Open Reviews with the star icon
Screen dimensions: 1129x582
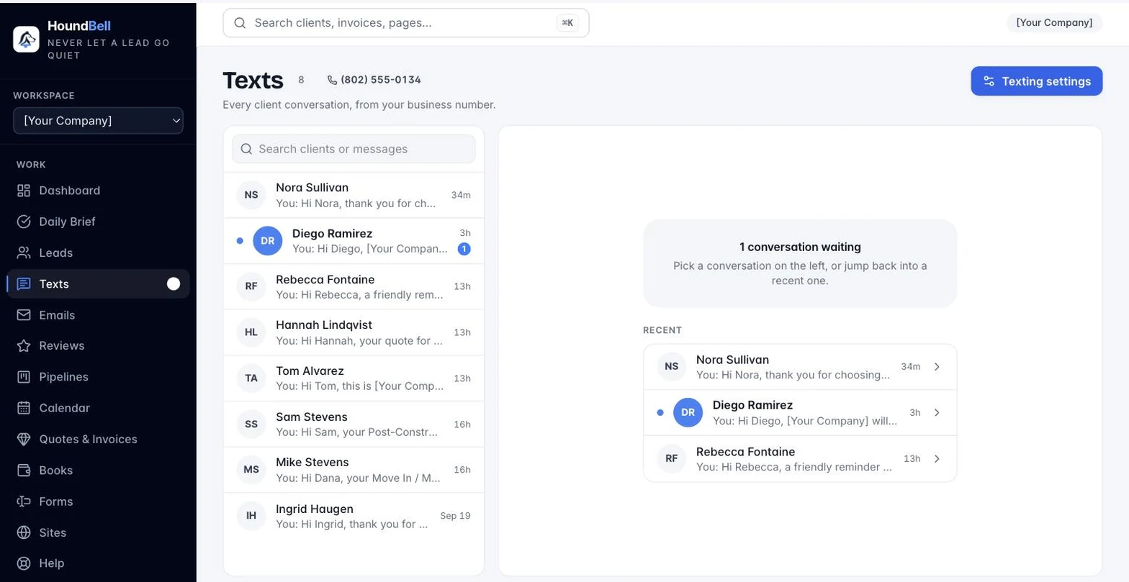tap(98, 346)
